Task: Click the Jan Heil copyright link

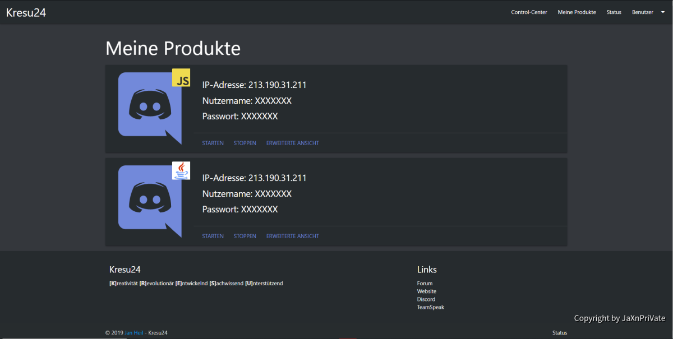Action: (133, 332)
